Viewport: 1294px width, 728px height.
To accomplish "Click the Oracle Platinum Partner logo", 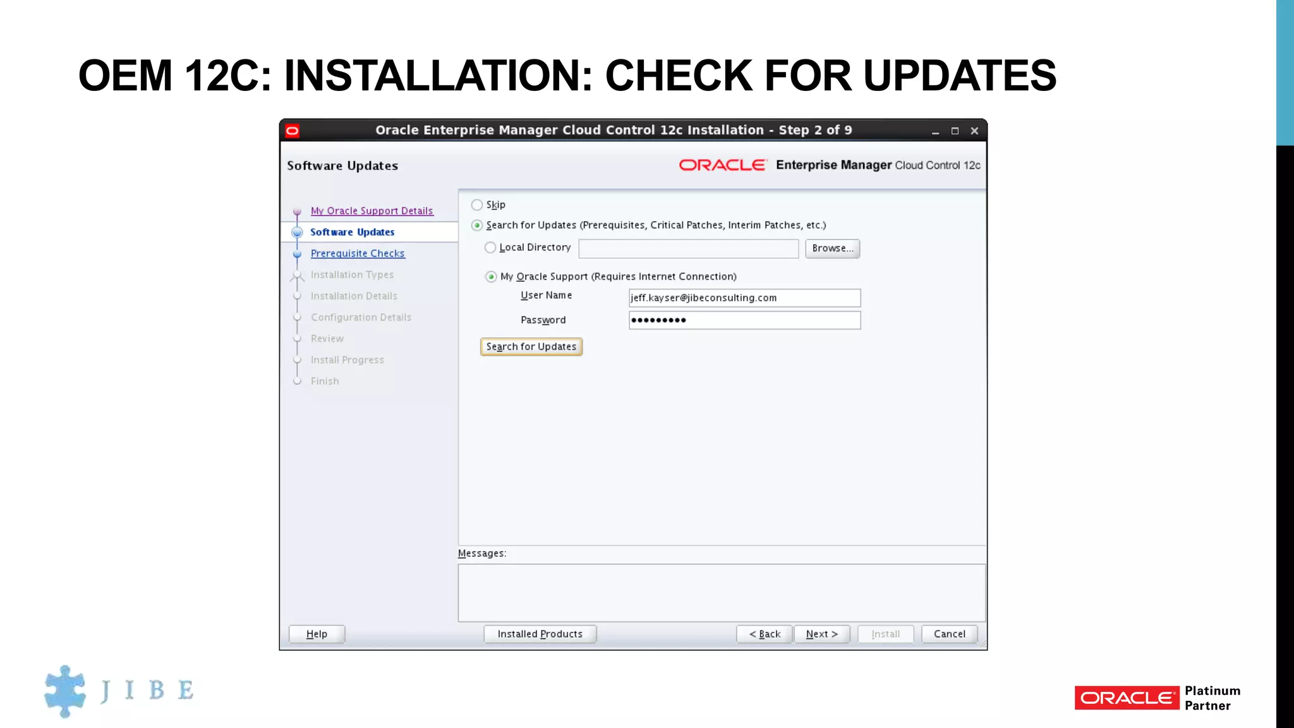I will [1158, 698].
